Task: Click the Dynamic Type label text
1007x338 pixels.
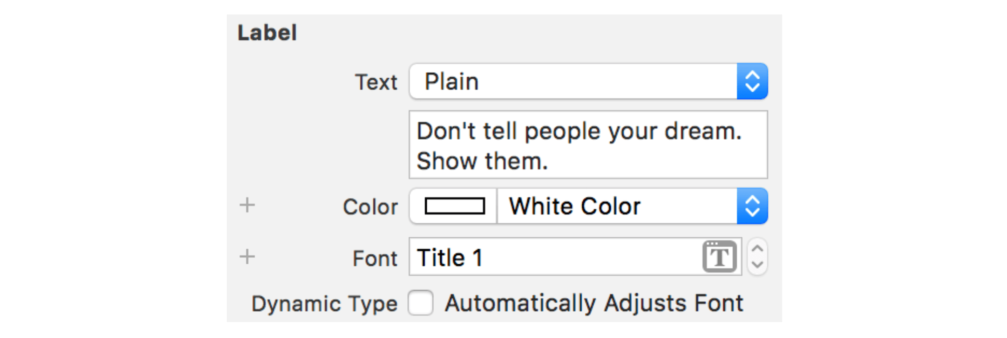Action: point(325,304)
